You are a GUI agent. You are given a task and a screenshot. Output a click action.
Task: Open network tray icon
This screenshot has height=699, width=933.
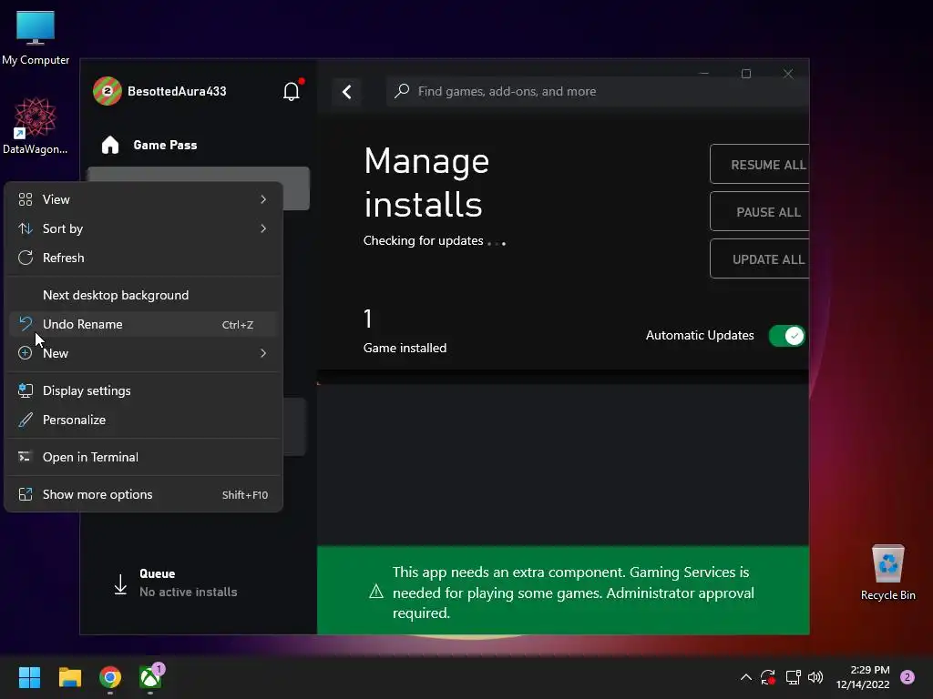(793, 677)
